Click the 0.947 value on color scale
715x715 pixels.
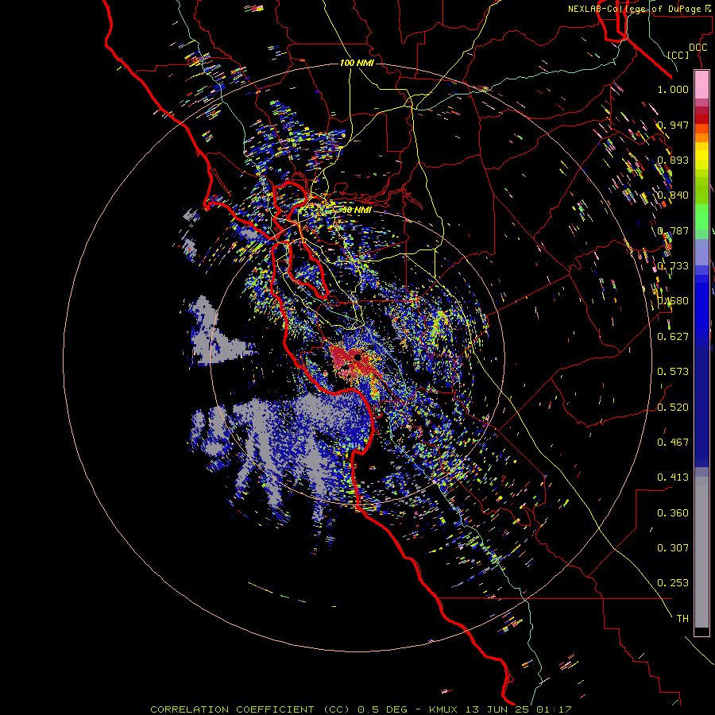coord(673,125)
